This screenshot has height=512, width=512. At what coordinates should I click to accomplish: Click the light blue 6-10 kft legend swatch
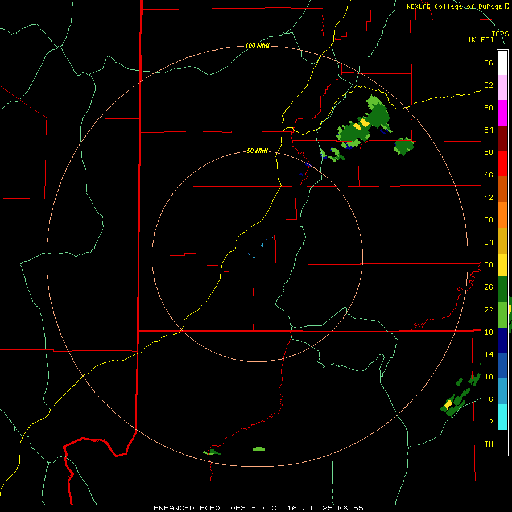tap(502, 391)
